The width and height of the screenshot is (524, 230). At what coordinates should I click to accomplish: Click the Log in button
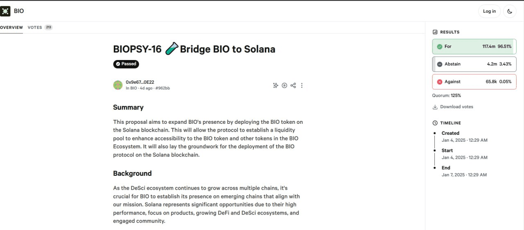(489, 11)
